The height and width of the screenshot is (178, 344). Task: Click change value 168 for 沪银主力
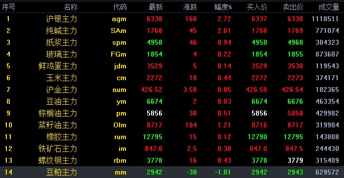click(191, 19)
